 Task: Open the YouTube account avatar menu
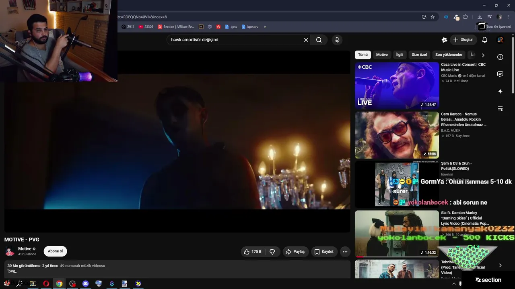500,40
